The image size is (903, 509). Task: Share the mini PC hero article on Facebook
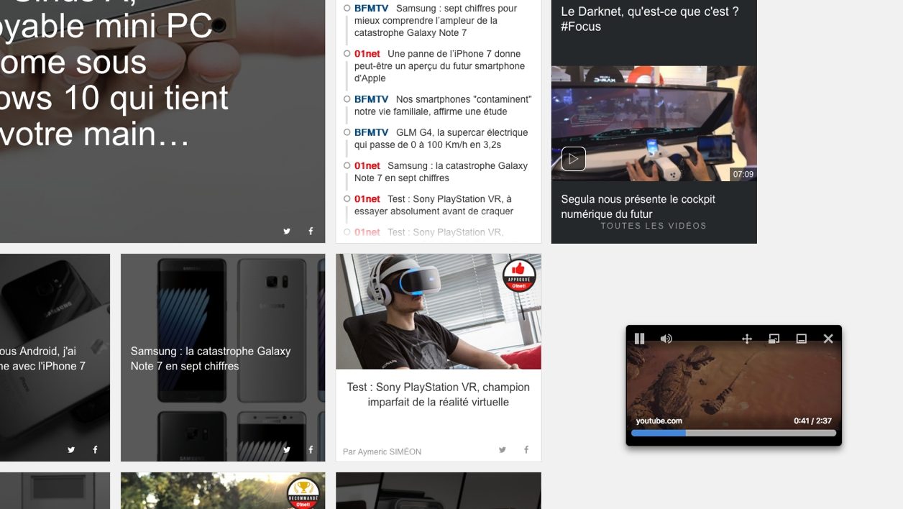(x=311, y=231)
